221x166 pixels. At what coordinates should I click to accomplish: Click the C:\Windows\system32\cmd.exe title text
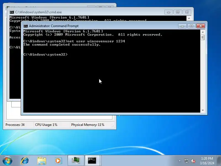point(38,12)
